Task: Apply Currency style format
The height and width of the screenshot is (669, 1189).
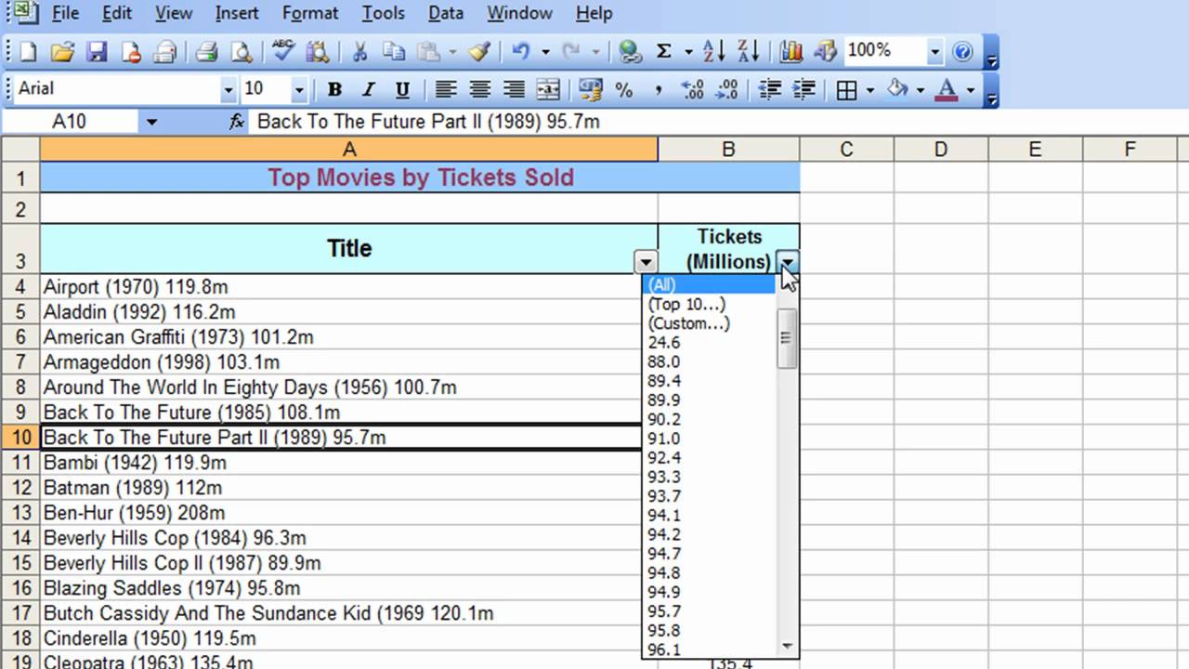Action: coord(590,90)
